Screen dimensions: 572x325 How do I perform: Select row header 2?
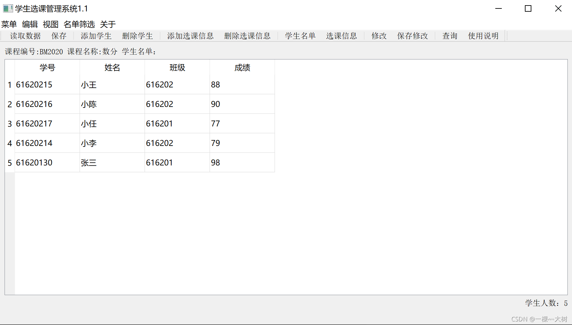(10, 104)
